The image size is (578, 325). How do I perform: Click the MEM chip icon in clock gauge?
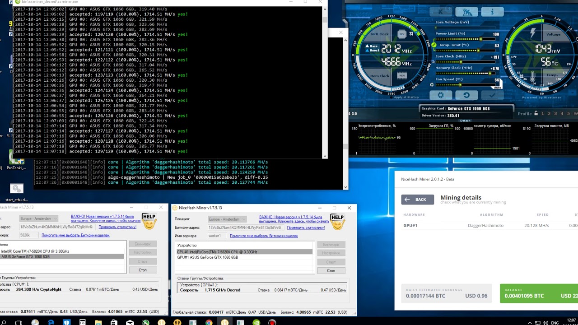[401, 76]
